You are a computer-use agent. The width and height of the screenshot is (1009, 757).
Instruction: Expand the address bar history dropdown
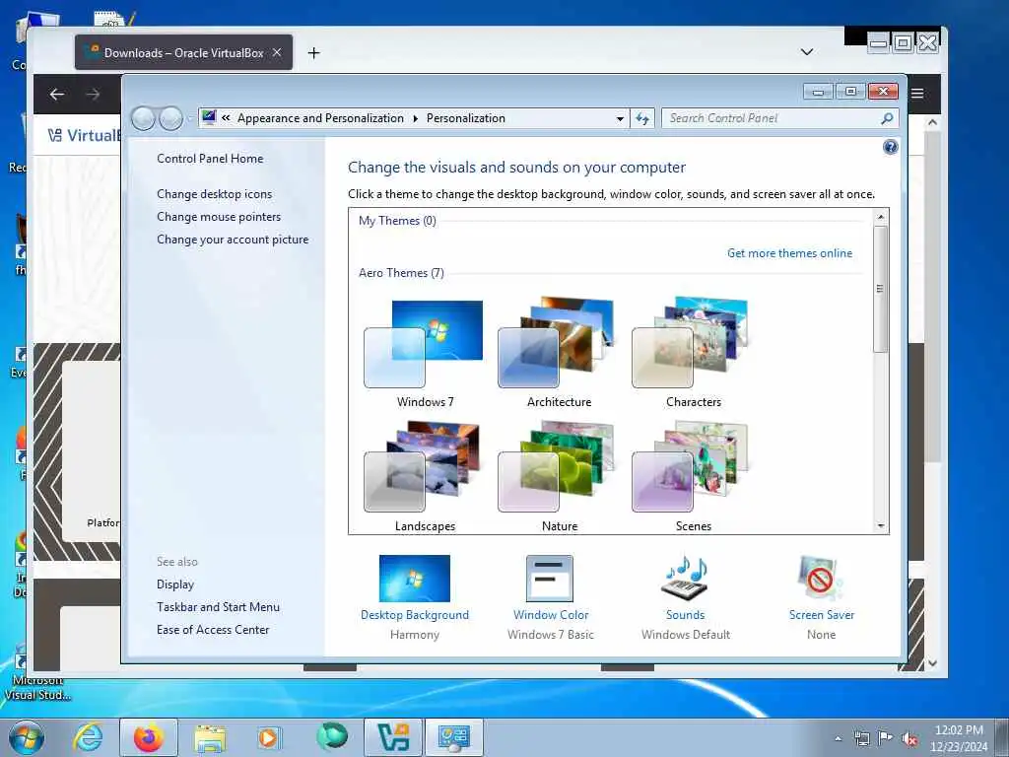[x=620, y=118]
